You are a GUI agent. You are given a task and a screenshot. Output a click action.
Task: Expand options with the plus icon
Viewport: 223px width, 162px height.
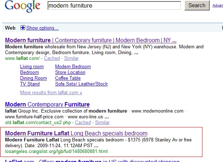click(x=23, y=28)
